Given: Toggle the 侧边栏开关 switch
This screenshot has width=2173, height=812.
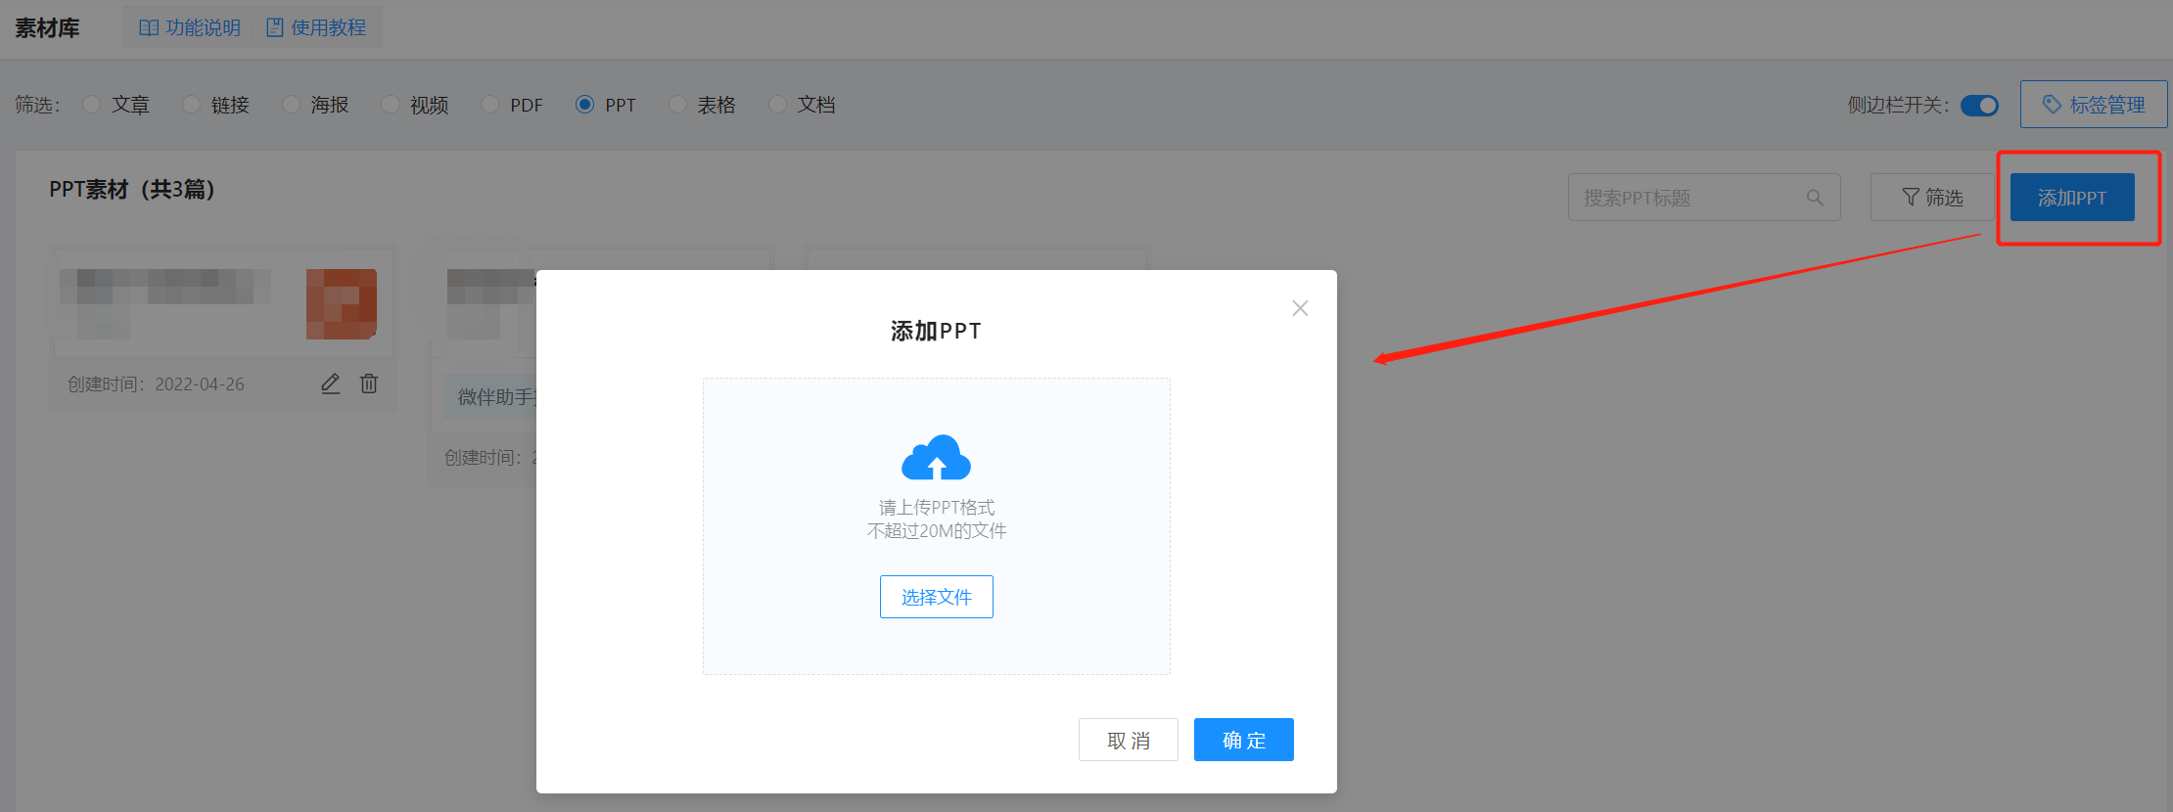Looking at the screenshot, I should [1979, 105].
